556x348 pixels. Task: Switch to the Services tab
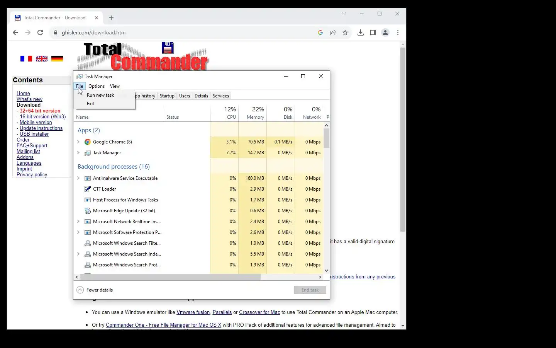[221, 96]
